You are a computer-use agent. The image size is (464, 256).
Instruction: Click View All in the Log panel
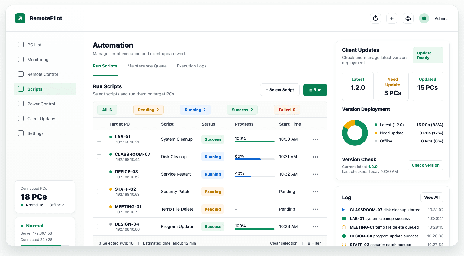pyautogui.click(x=432, y=198)
